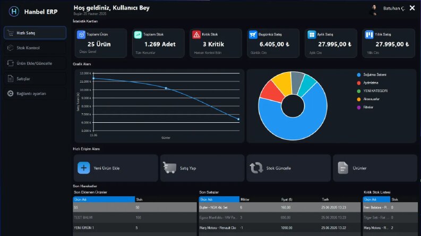Click the yellow donut chart segment
This screenshot has height=236, width=421.
click(283, 83)
